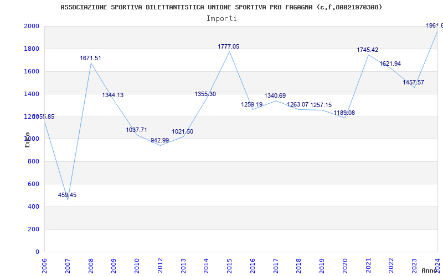Image resolution: width=443 pixels, height=276 pixels.
Task: Select the 1671.51 data label
Action: [x=90, y=59]
